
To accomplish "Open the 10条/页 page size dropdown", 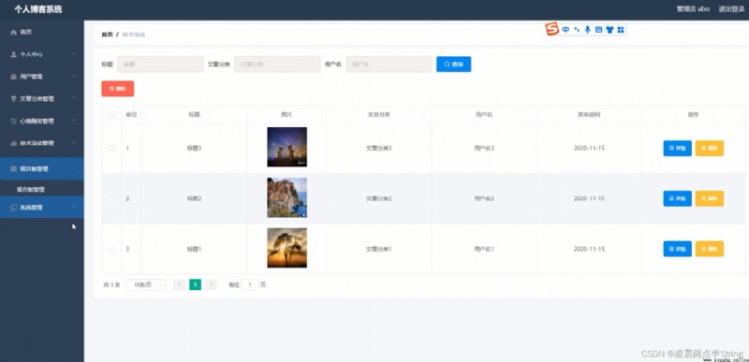I will pos(146,284).
